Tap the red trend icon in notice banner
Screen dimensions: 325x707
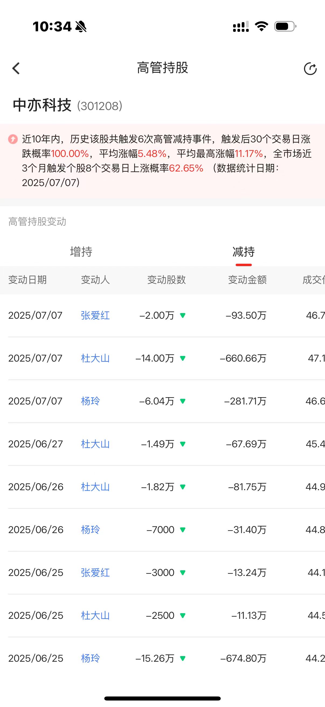(13, 139)
